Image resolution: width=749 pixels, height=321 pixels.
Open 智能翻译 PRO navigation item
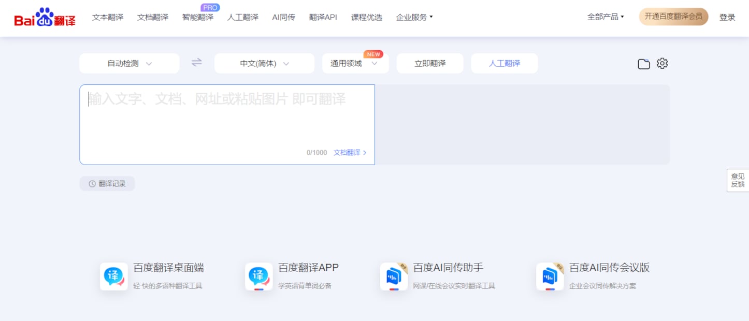198,17
